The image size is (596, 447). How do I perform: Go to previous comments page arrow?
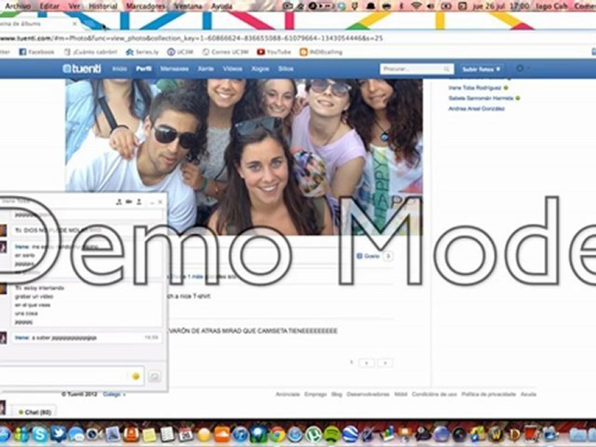click(x=367, y=363)
